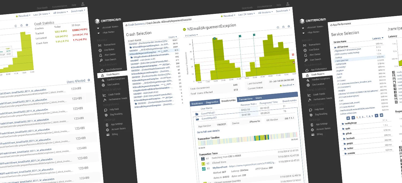Click the first green marker flag on crashes chart

[x=214, y=39]
